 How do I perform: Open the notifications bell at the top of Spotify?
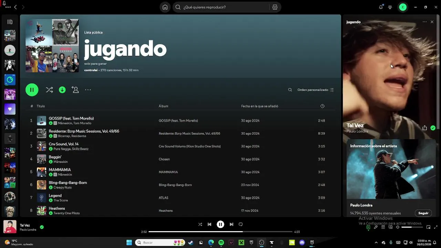click(381, 7)
